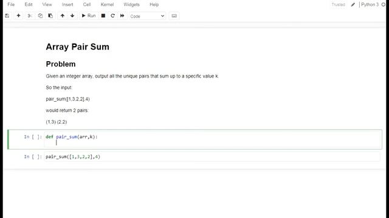Select the Array Pair Sum heading
Viewport: 389px width, 218px height.
(77, 47)
